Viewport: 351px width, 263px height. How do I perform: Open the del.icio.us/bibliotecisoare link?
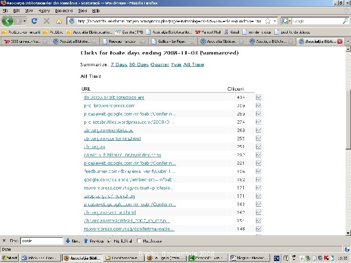tap(114, 97)
